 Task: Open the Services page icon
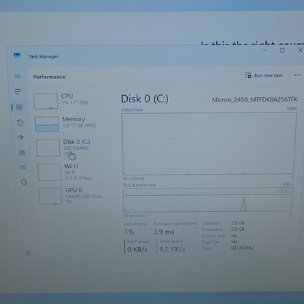[x=24, y=182]
